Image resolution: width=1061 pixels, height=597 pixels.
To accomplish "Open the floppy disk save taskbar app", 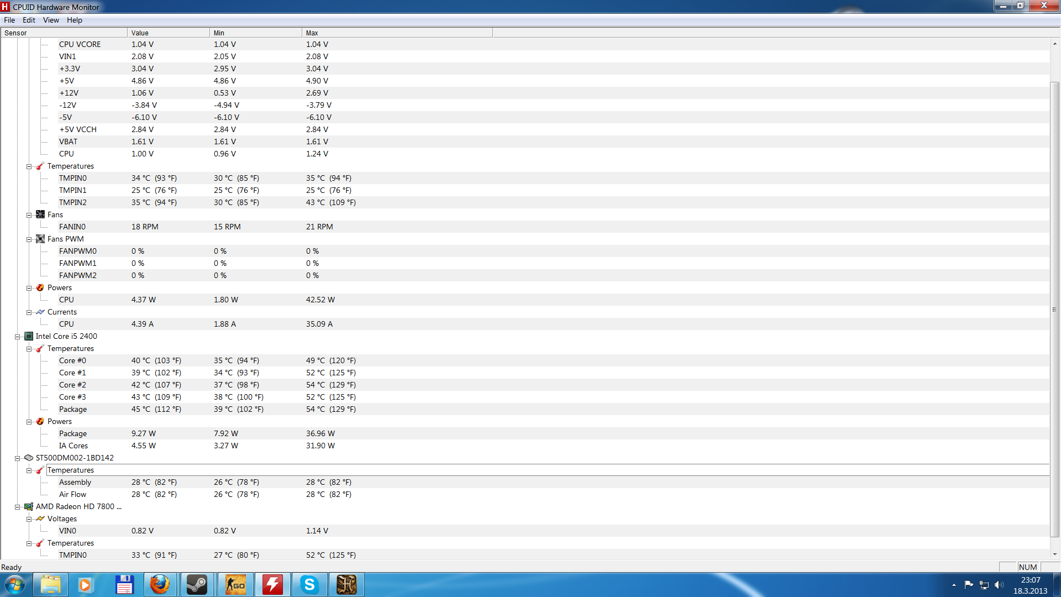I will pos(124,585).
